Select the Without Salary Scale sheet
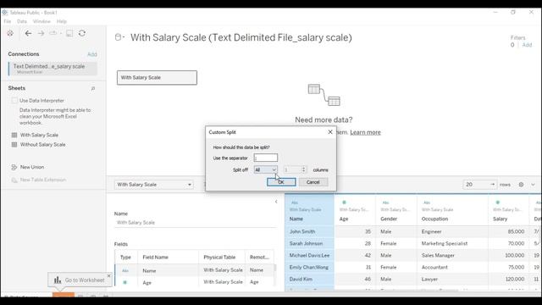542x305 pixels. click(x=42, y=145)
